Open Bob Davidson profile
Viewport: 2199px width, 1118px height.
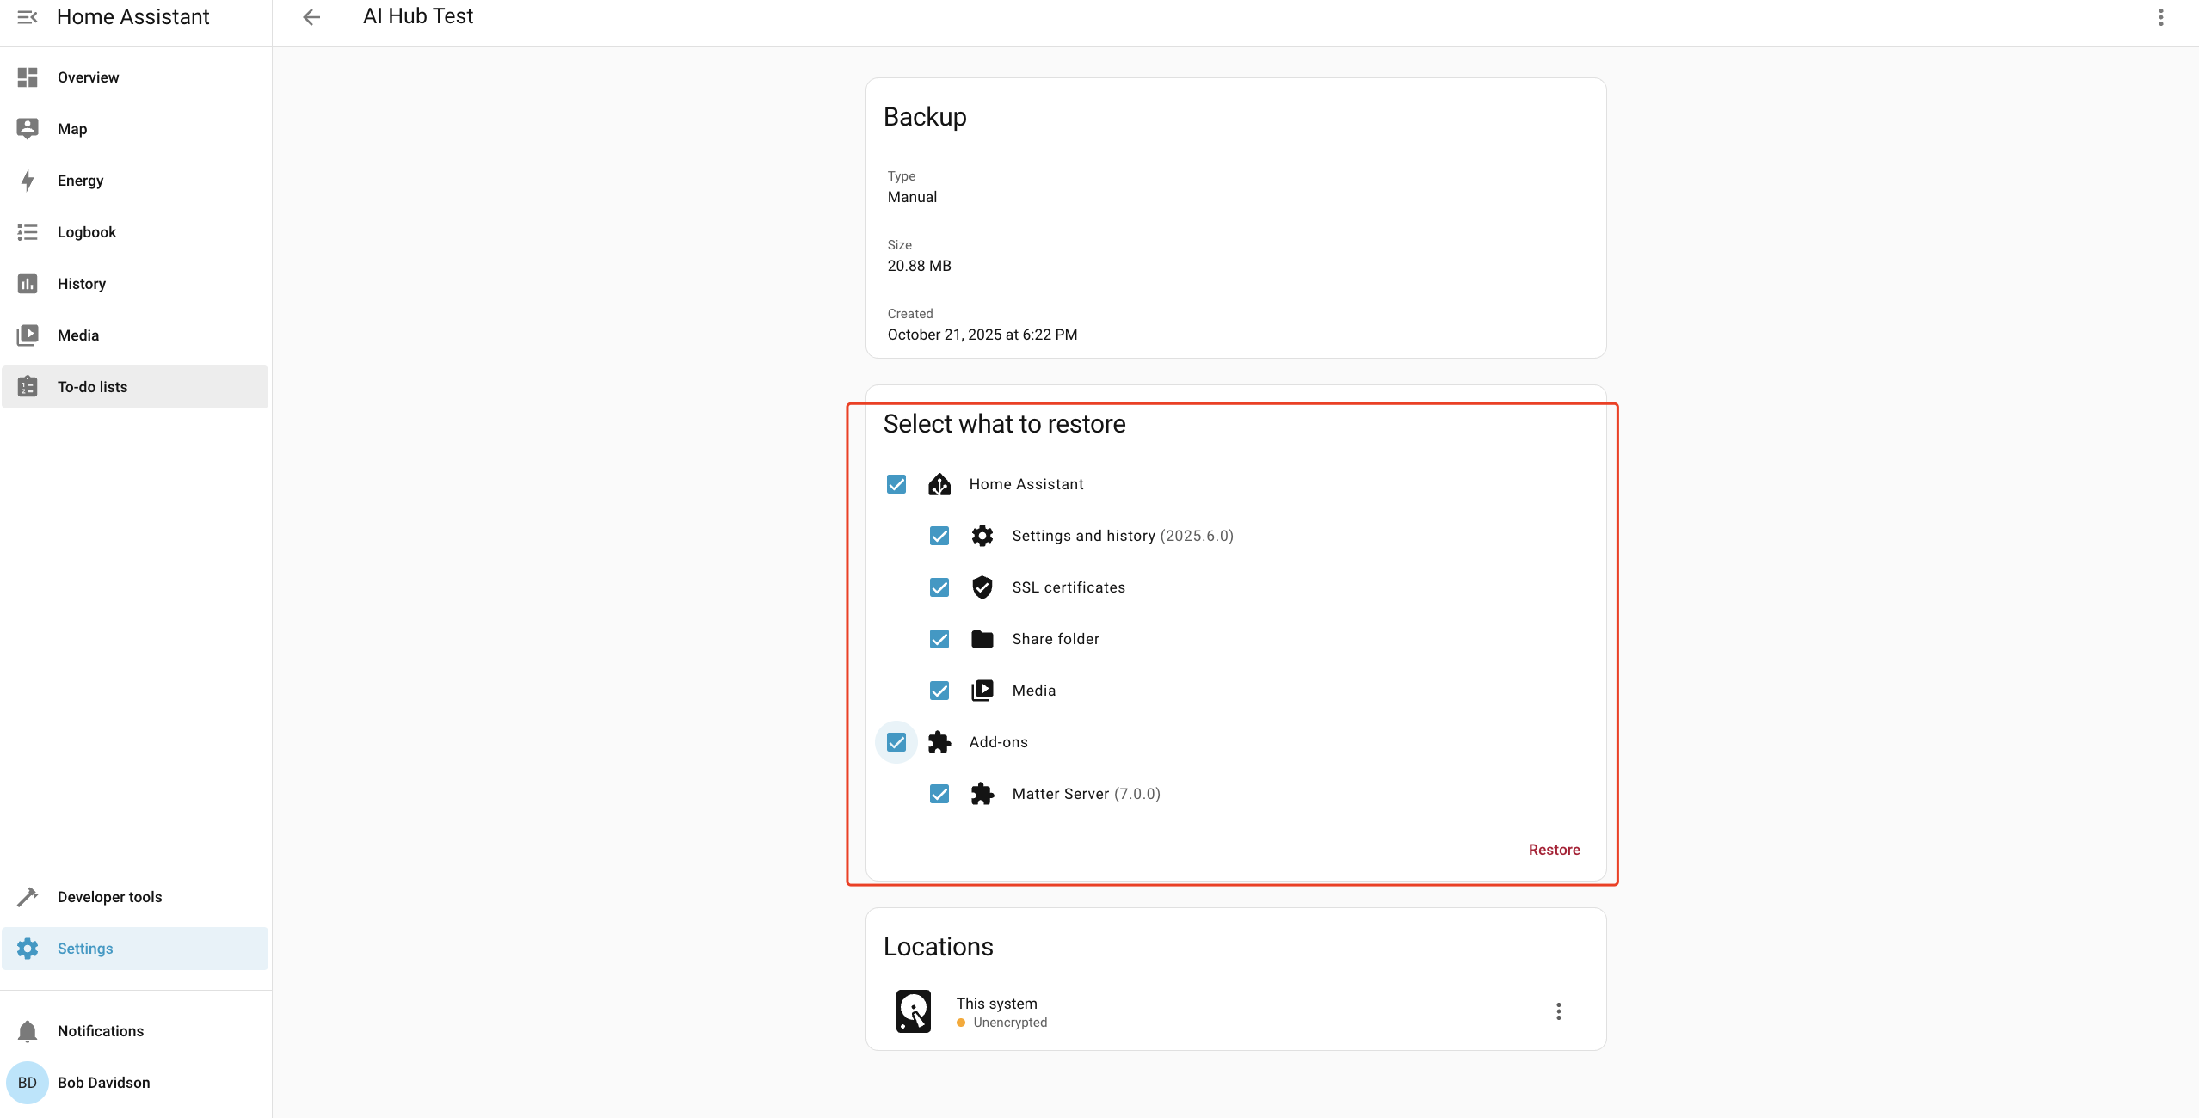point(135,1083)
